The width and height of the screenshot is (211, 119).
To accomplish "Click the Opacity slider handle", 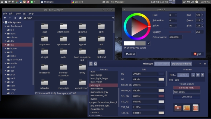I will pyautogui.click(x=192, y=32).
